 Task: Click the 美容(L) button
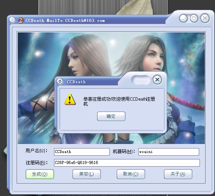[x=87, y=174]
